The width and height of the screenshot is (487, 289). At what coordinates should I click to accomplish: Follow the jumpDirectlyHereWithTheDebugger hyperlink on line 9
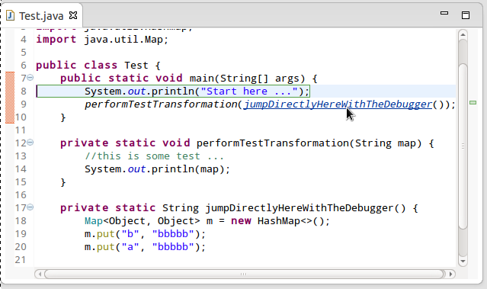pyautogui.click(x=338, y=104)
